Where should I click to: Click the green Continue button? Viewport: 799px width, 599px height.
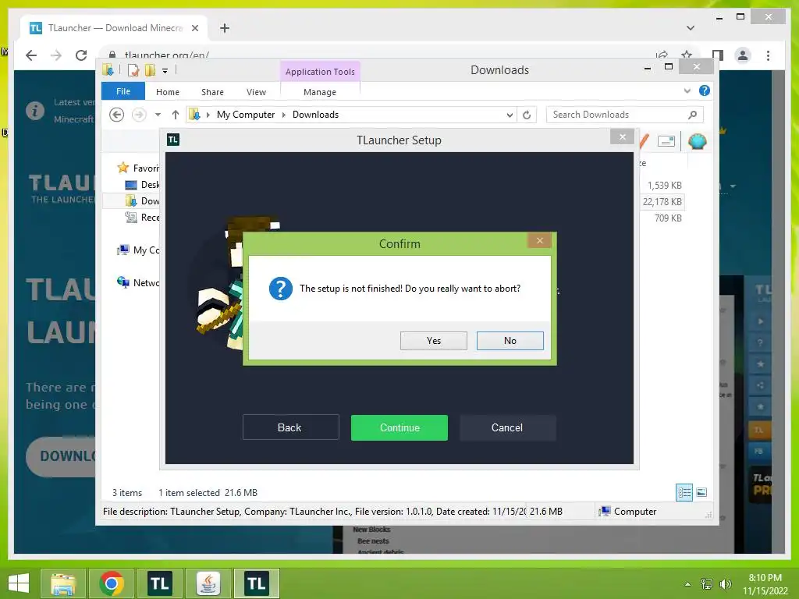[399, 427]
